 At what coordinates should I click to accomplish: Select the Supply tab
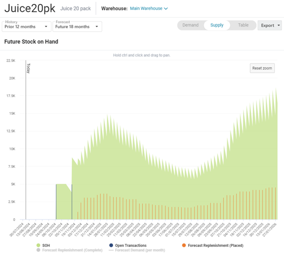[x=217, y=26]
